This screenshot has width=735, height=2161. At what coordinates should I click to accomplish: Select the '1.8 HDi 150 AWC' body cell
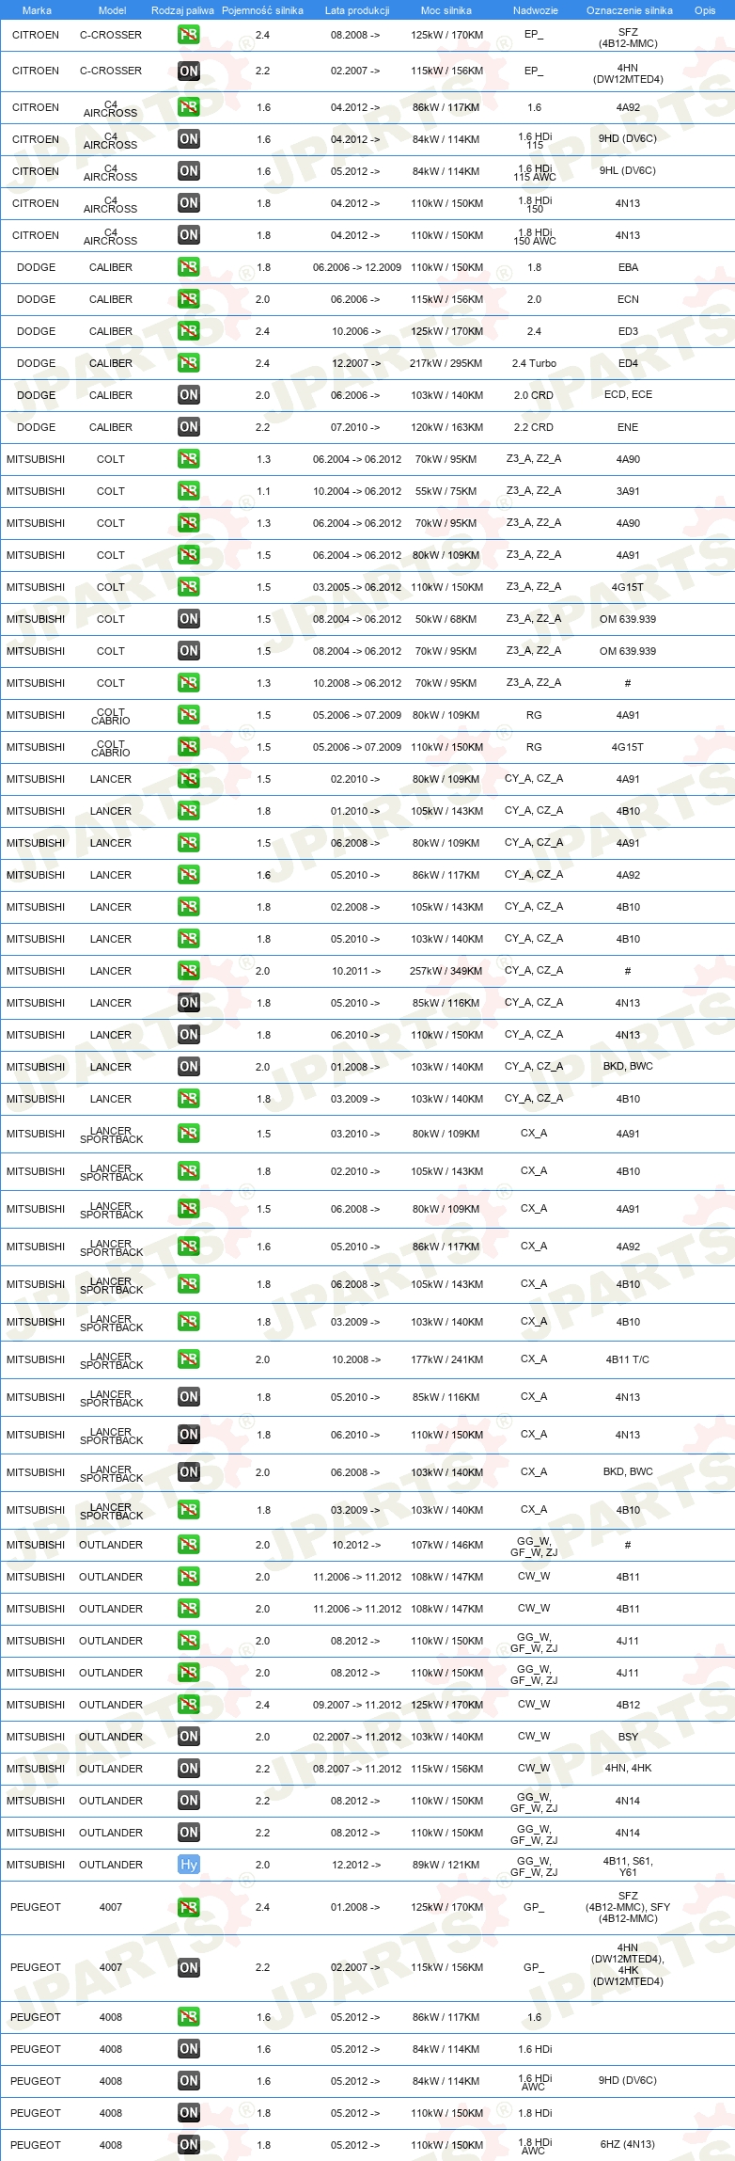(x=535, y=235)
